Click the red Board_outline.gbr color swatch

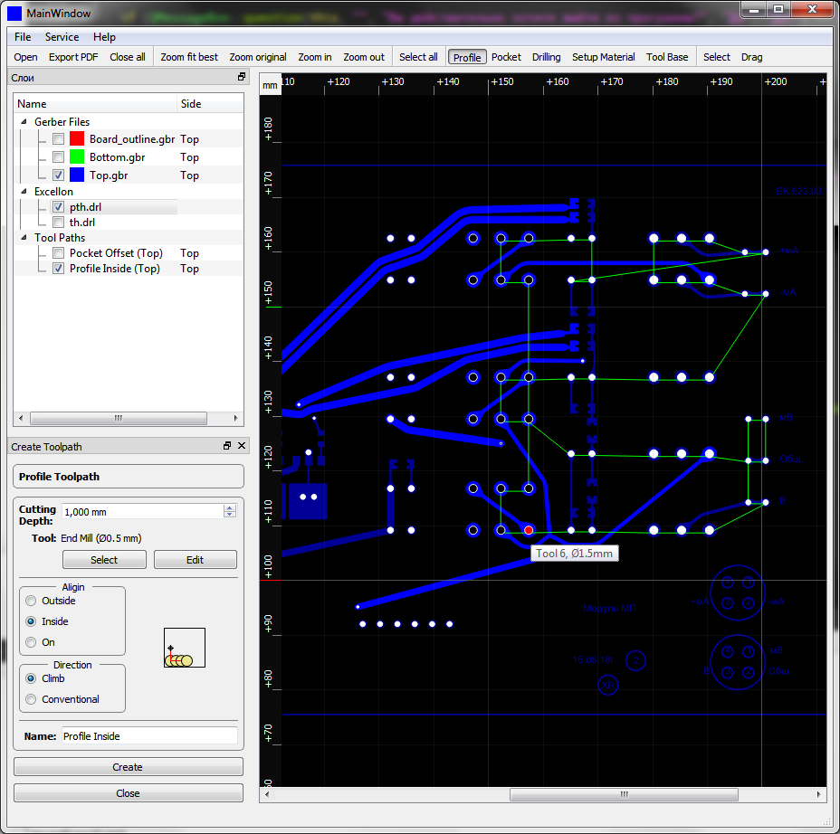tap(77, 139)
